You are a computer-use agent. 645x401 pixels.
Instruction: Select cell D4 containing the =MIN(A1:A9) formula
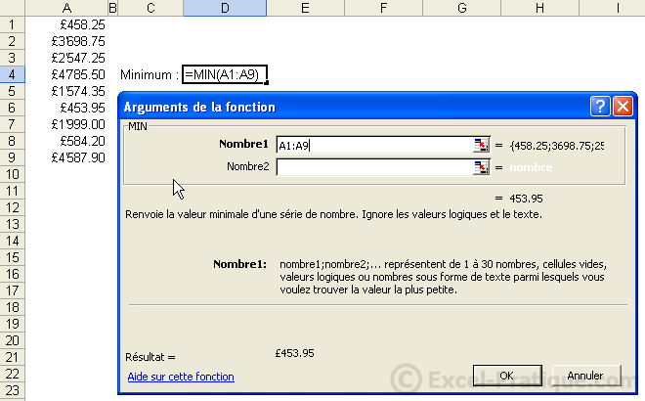(225, 74)
